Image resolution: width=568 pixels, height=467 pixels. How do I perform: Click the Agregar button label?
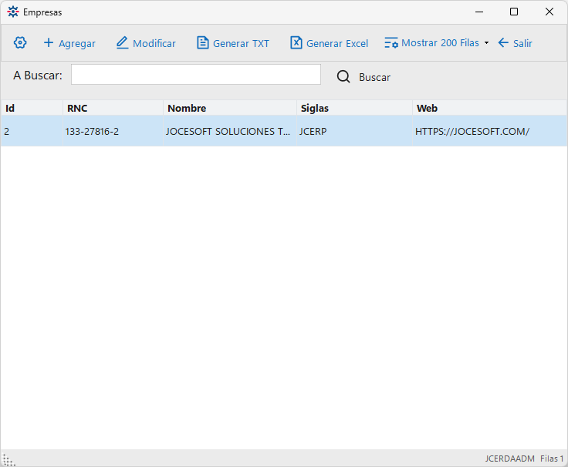point(77,44)
